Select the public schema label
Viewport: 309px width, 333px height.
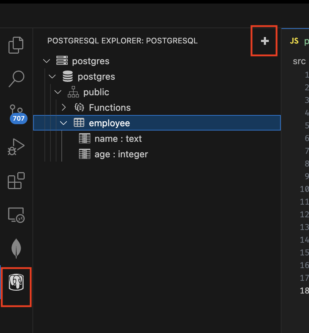[96, 92]
